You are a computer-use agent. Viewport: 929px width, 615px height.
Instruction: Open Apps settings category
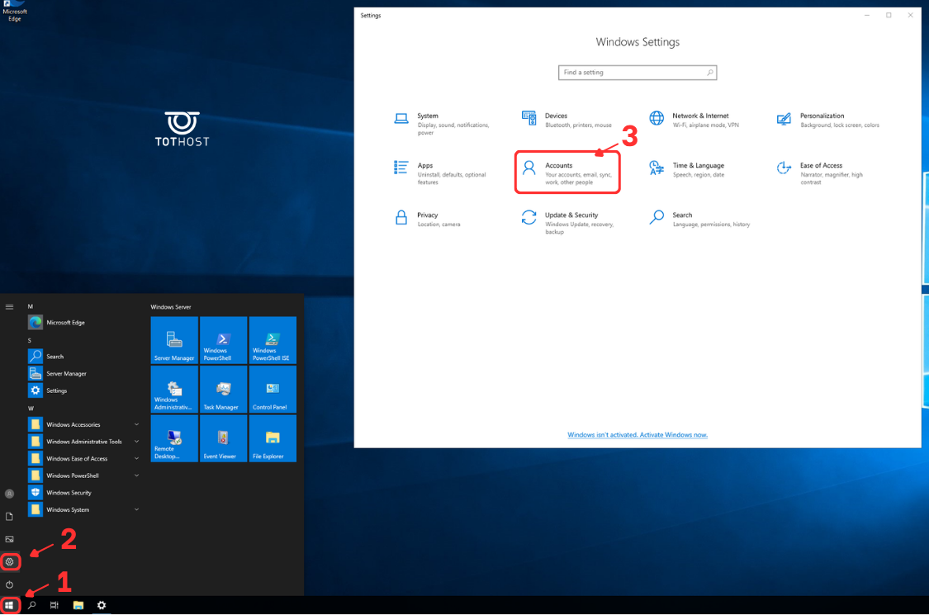point(441,173)
